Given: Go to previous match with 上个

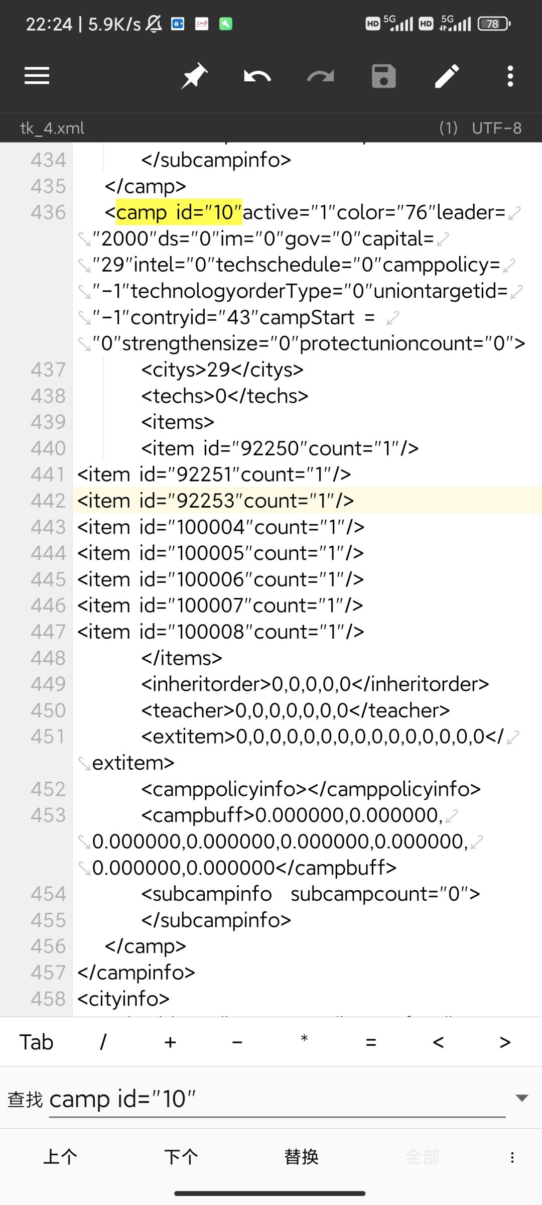Looking at the screenshot, I should point(60,1157).
